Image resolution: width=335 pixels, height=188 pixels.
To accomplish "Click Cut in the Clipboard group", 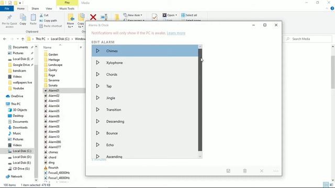I will point(44,15).
